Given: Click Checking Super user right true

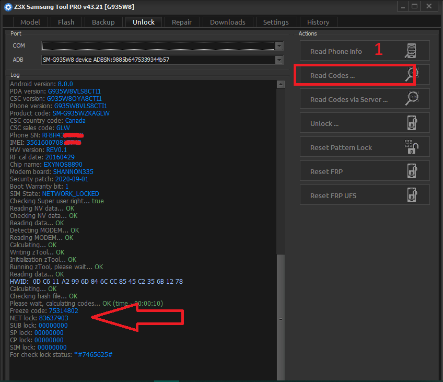Looking at the screenshot, I should pyautogui.click(x=98, y=201).
